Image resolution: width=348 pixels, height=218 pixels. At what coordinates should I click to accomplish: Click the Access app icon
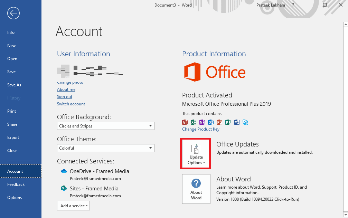(x=185, y=122)
